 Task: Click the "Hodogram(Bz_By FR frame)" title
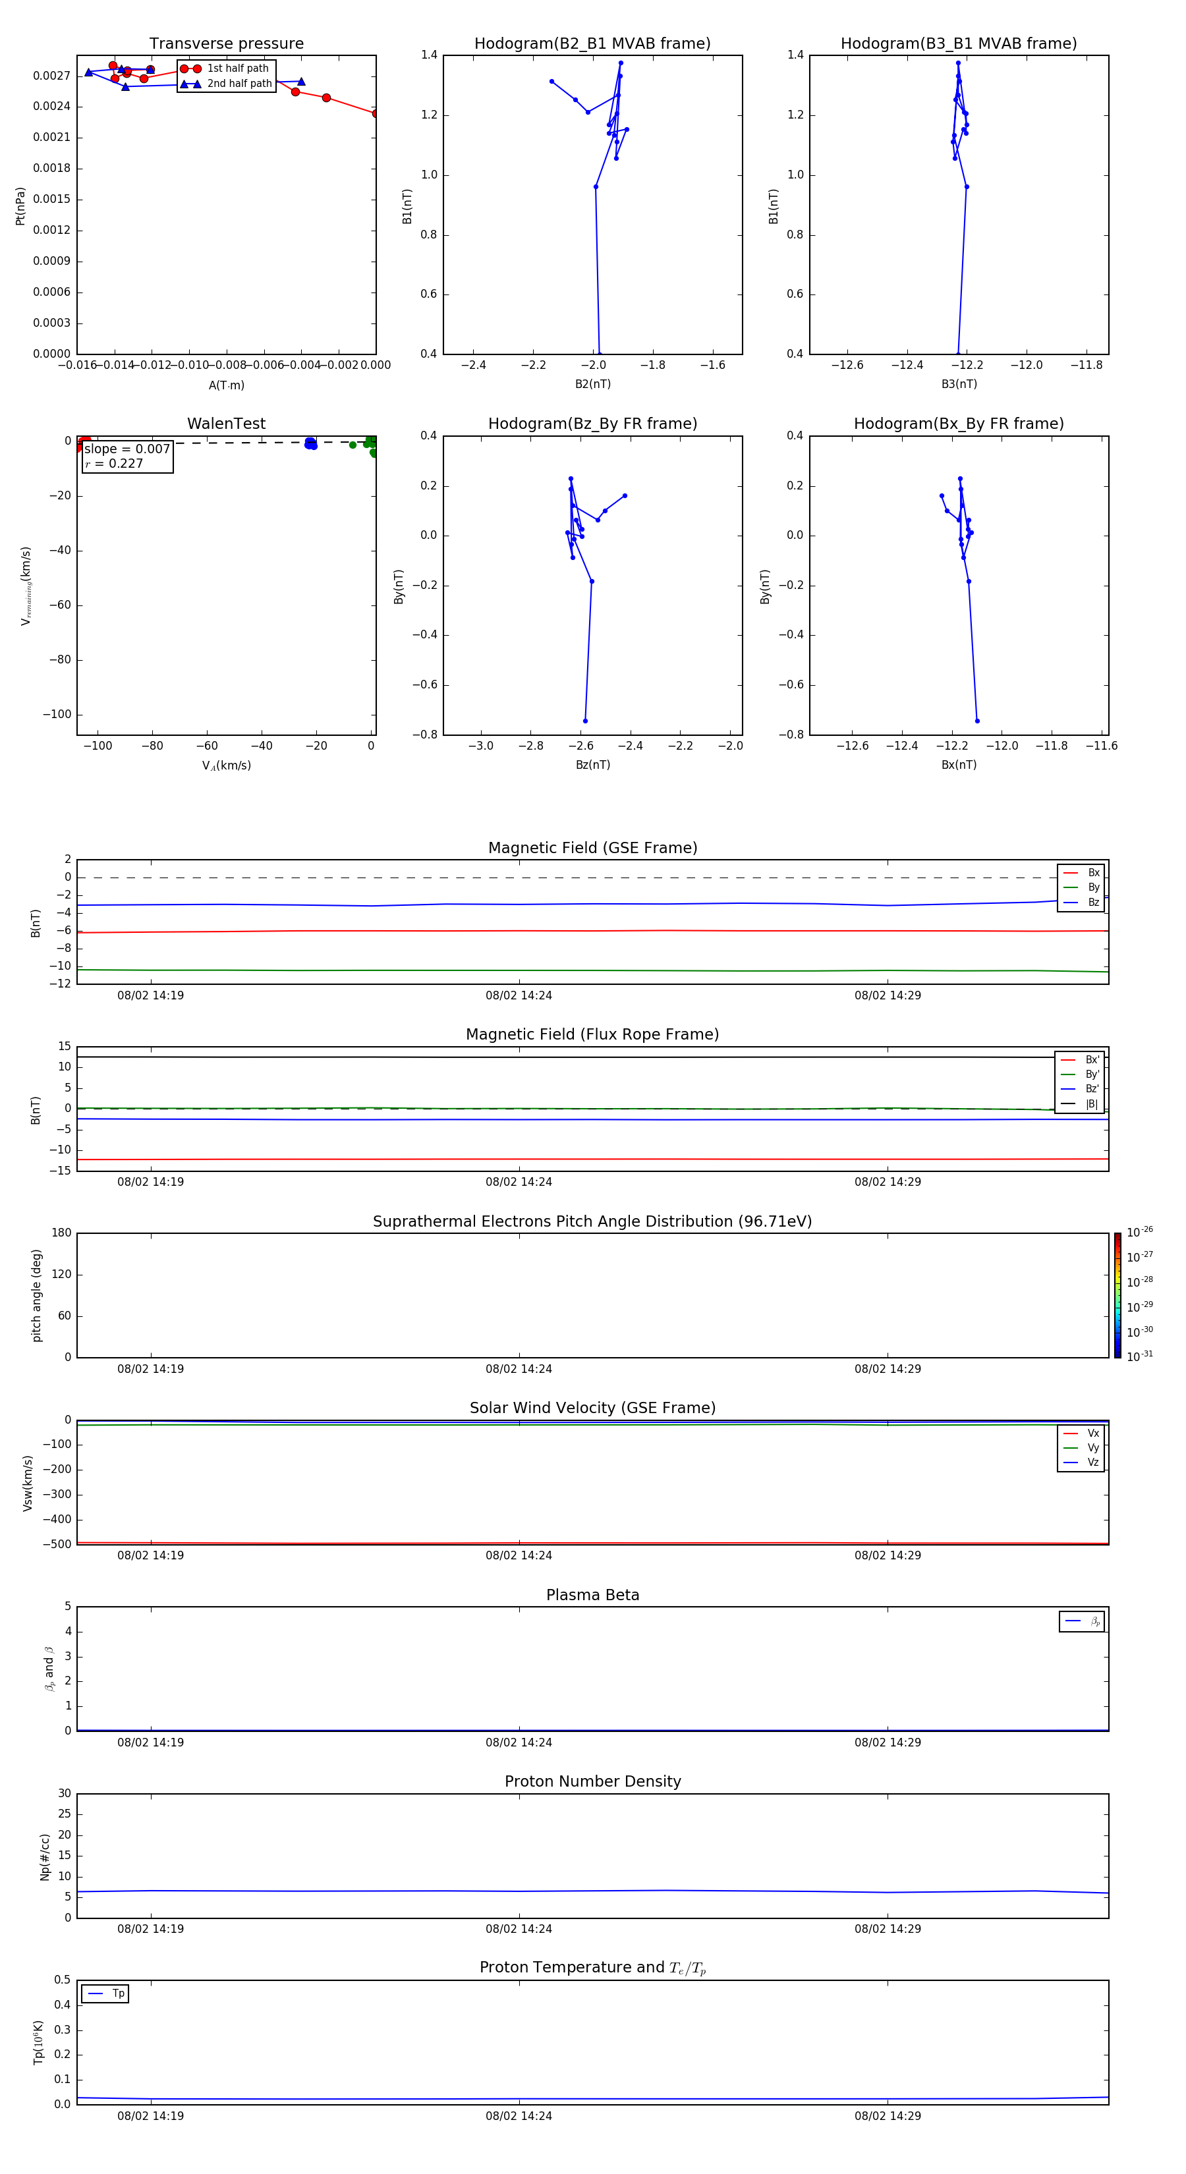point(592,424)
